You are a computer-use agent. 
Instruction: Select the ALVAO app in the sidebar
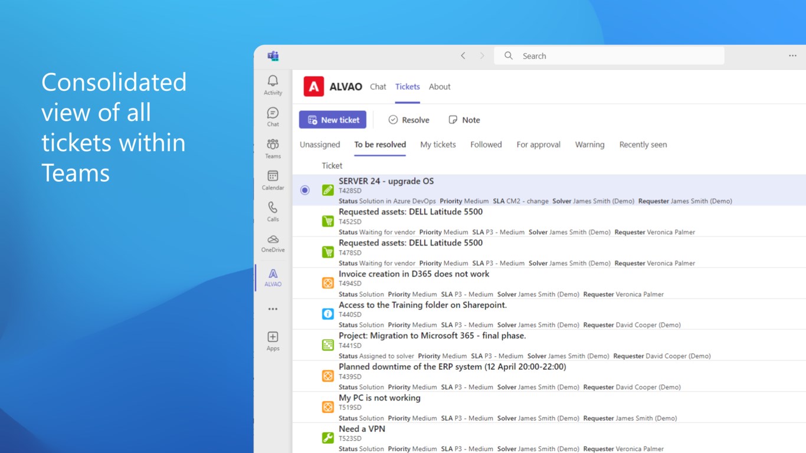pyautogui.click(x=273, y=277)
